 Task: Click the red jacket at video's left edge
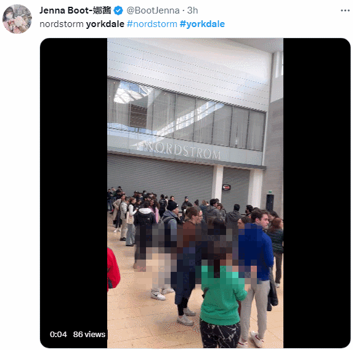coord(113,268)
